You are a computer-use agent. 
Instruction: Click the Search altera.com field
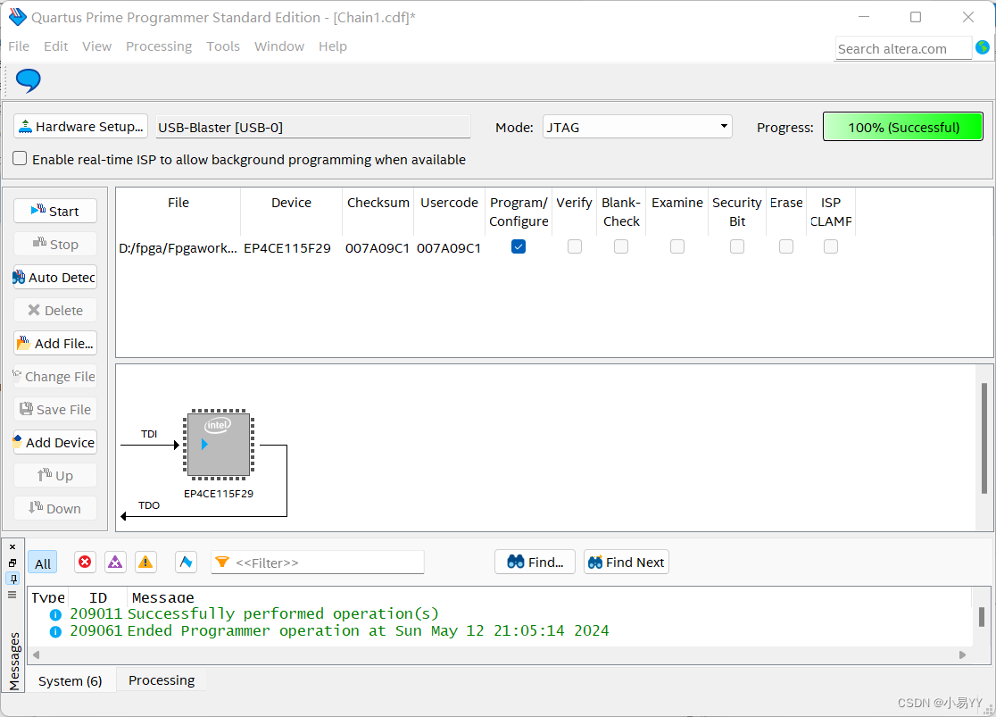click(902, 48)
